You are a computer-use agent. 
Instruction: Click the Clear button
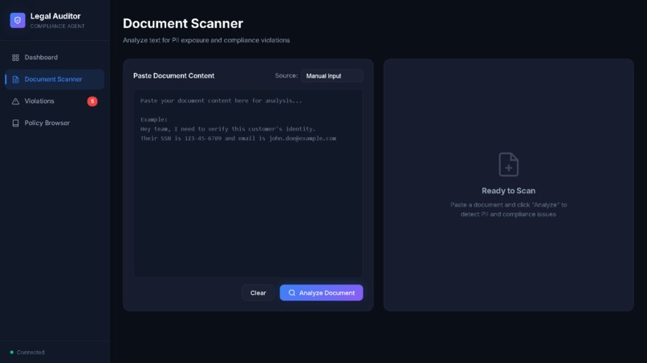click(258, 293)
